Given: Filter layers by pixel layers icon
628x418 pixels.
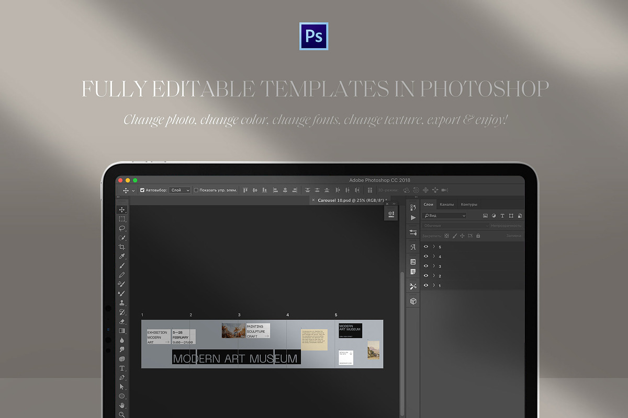Looking at the screenshot, I should point(485,215).
